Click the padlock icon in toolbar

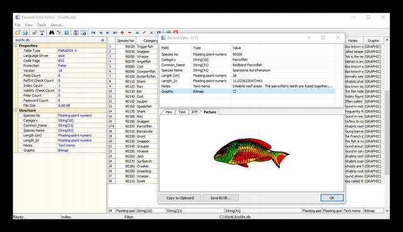point(34,33)
